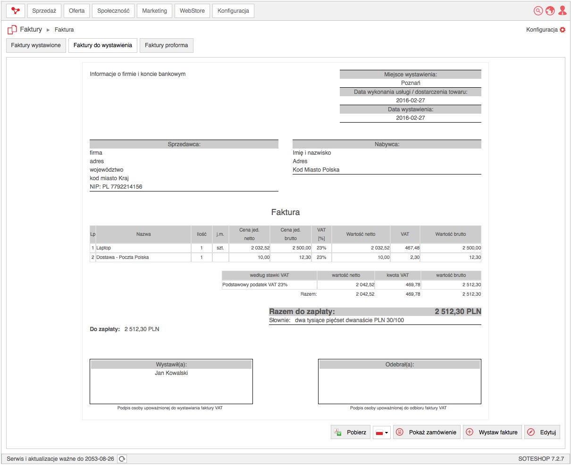Click the Dostawa - Poczta Polska row
This screenshot has height=465, width=571.
click(x=285, y=257)
